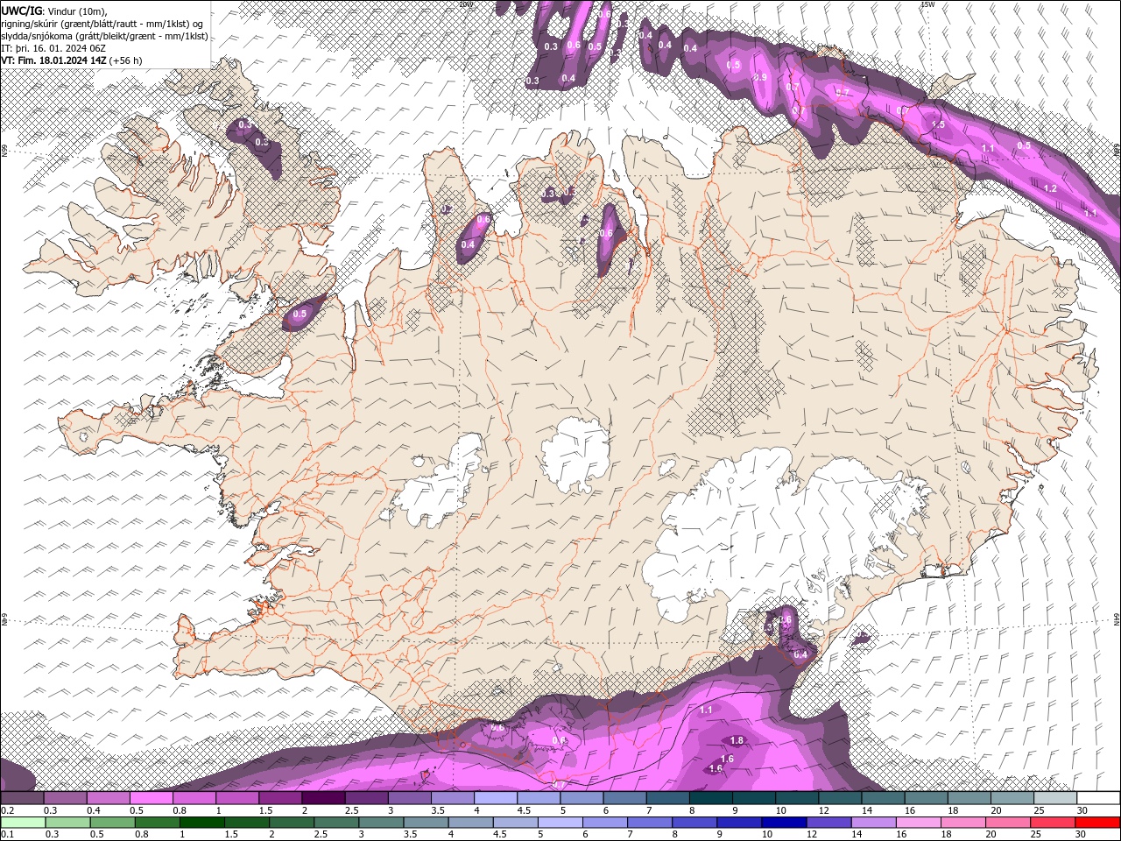
Task: Click the 0.9 value in the northern snow band
Action: 760,77
